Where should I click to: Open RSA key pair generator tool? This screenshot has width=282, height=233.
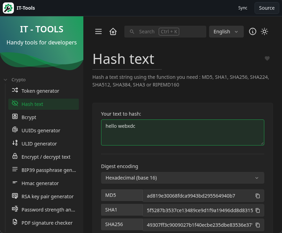click(x=43, y=197)
